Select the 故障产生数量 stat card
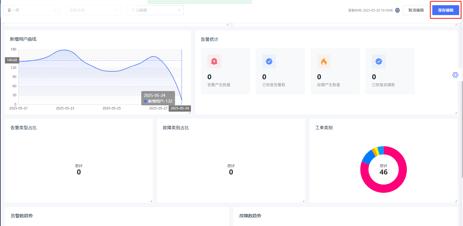The height and width of the screenshot is (226, 463). (335, 71)
